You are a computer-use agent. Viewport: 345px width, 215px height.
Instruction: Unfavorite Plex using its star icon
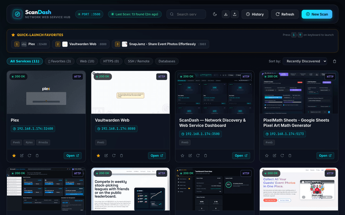pyautogui.click(x=14, y=156)
